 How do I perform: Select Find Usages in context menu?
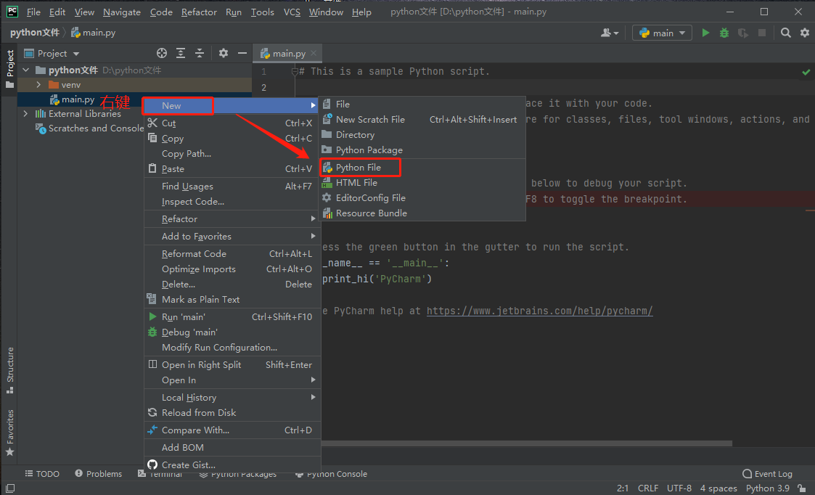pos(232,186)
